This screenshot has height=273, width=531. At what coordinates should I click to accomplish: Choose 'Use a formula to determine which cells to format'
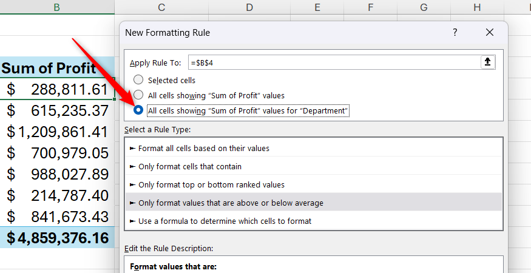[314, 221]
